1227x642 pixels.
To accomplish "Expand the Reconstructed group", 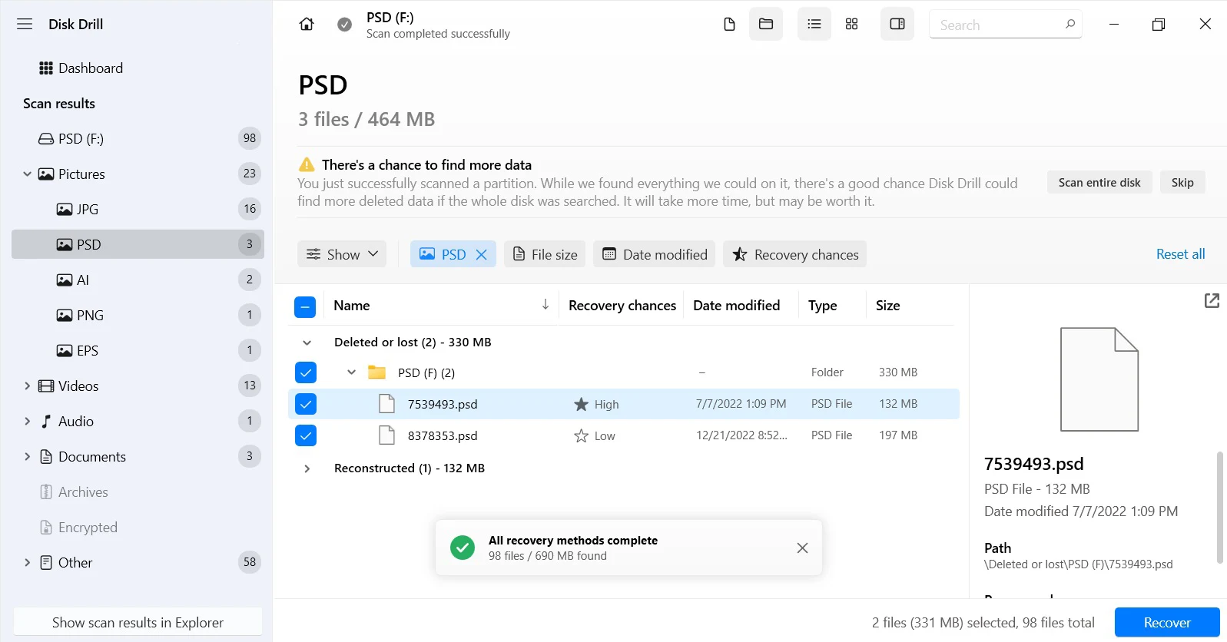I will [x=307, y=468].
